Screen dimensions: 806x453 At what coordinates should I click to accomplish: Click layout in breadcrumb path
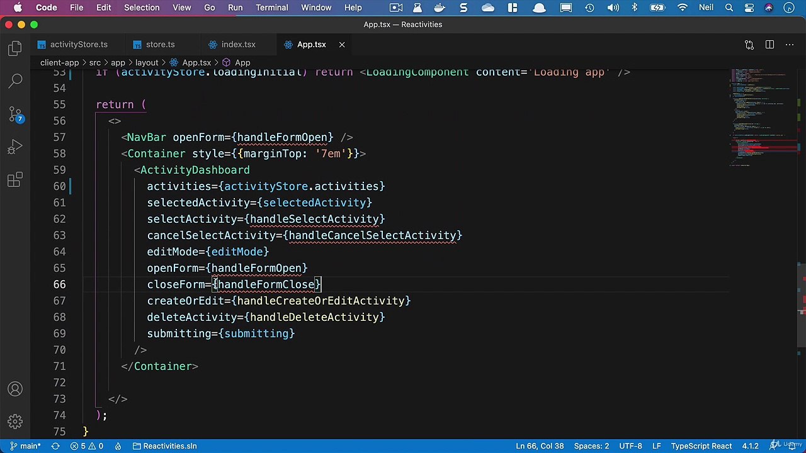tap(147, 63)
